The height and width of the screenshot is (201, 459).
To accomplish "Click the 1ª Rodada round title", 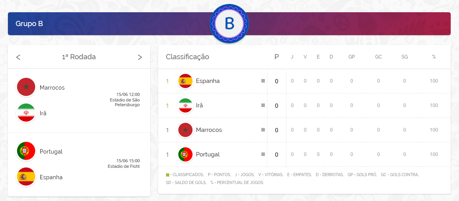I will tap(79, 57).
